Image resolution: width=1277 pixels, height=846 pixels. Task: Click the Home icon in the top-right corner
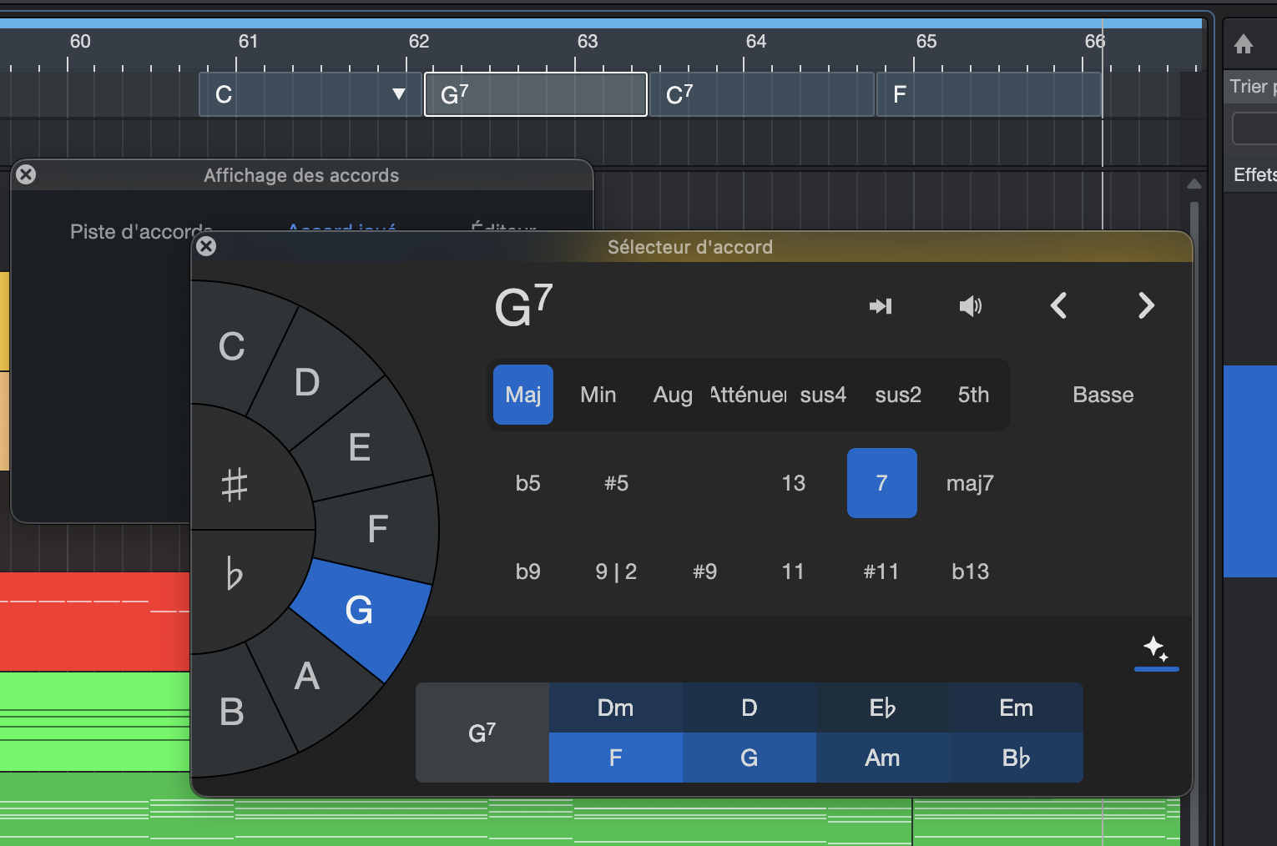pos(1243,44)
